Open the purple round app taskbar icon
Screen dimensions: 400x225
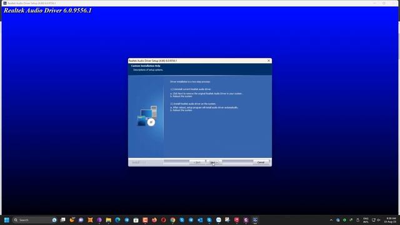99,220
